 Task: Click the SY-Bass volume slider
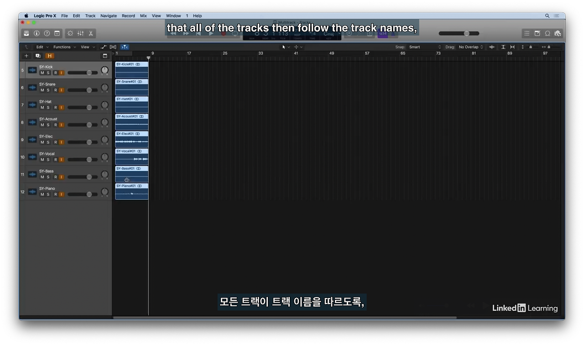click(82, 177)
